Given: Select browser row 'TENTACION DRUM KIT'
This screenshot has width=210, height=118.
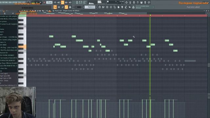Looking at the screenshot, I should coord(9,60).
